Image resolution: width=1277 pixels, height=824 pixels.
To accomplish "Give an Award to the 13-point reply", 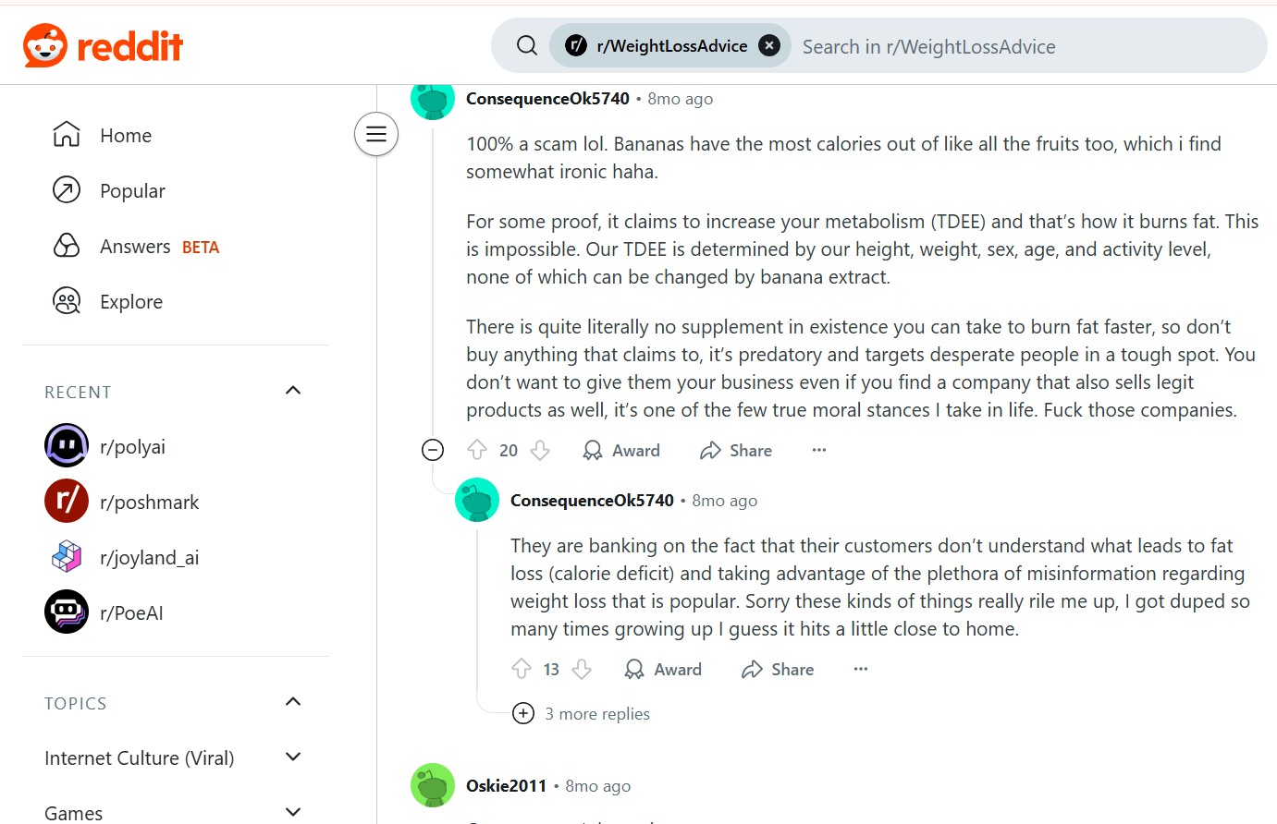I will click(x=663, y=670).
